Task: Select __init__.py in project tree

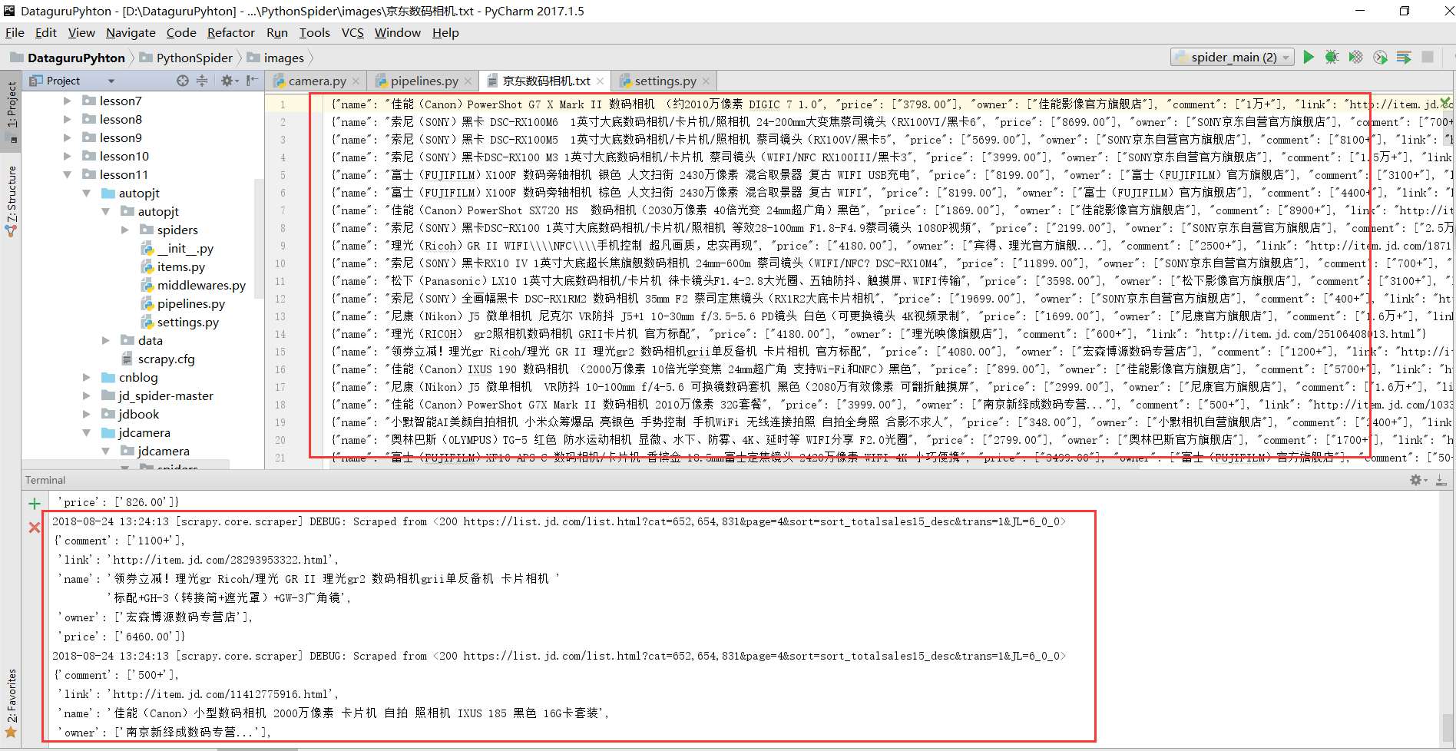Action: (184, 248)
